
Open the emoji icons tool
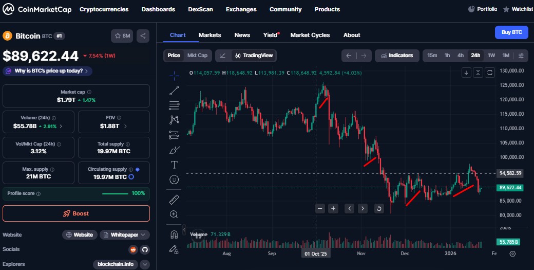point(174,179)
